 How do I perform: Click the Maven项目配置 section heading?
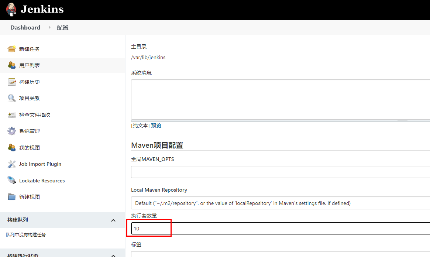pyautogui.click(x=157, y=145)
